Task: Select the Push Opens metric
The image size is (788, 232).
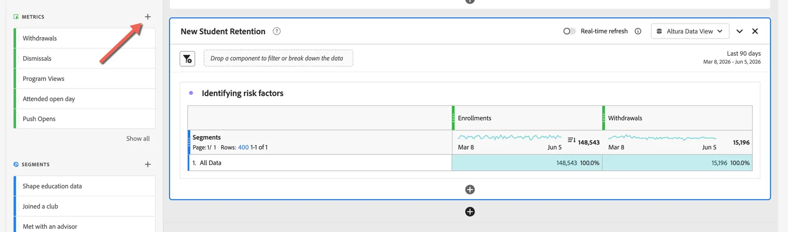Action: pyautogui.click(x=84, y=119)
